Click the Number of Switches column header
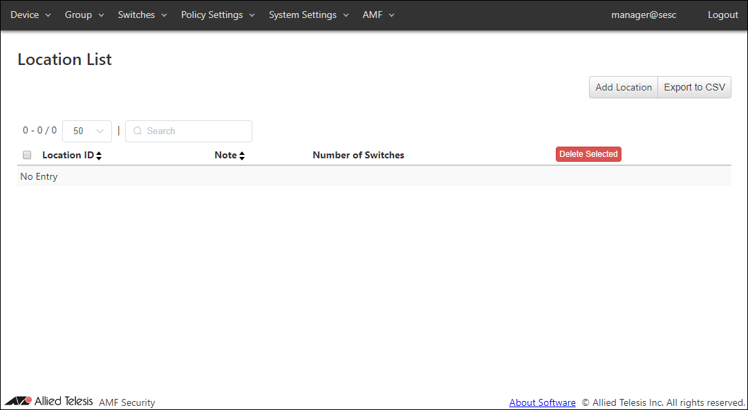Image resolution: width=748 pixels, height=410 pixels. click(358, 155)
